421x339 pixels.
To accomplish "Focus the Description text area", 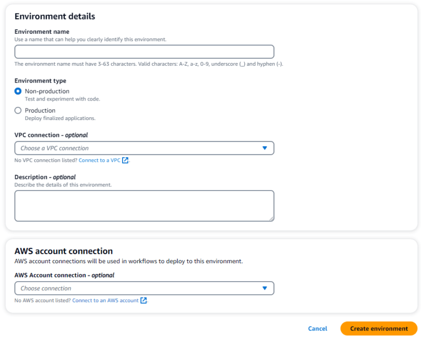I will pyautogui.click(x=144, y=205).
